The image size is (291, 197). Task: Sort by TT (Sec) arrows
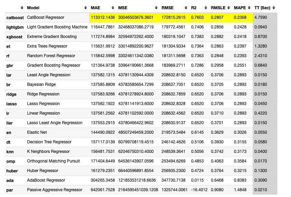(274, 8)
